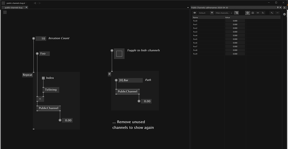Navigate back with the left arrow
Screen dimensions: 288x149
coord(35,3)
